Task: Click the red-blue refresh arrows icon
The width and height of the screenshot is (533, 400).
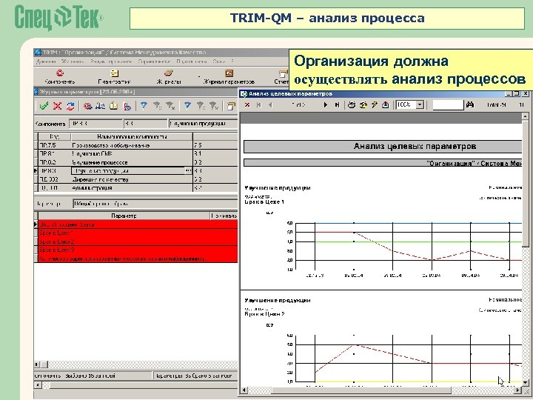Action: 70,106
